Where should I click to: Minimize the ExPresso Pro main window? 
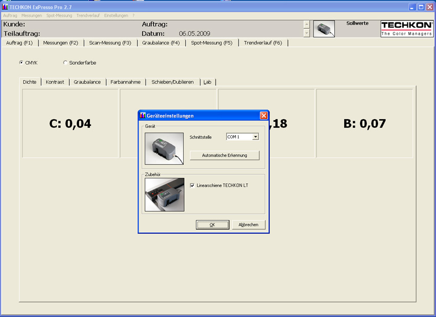click(x=412, y=7)
